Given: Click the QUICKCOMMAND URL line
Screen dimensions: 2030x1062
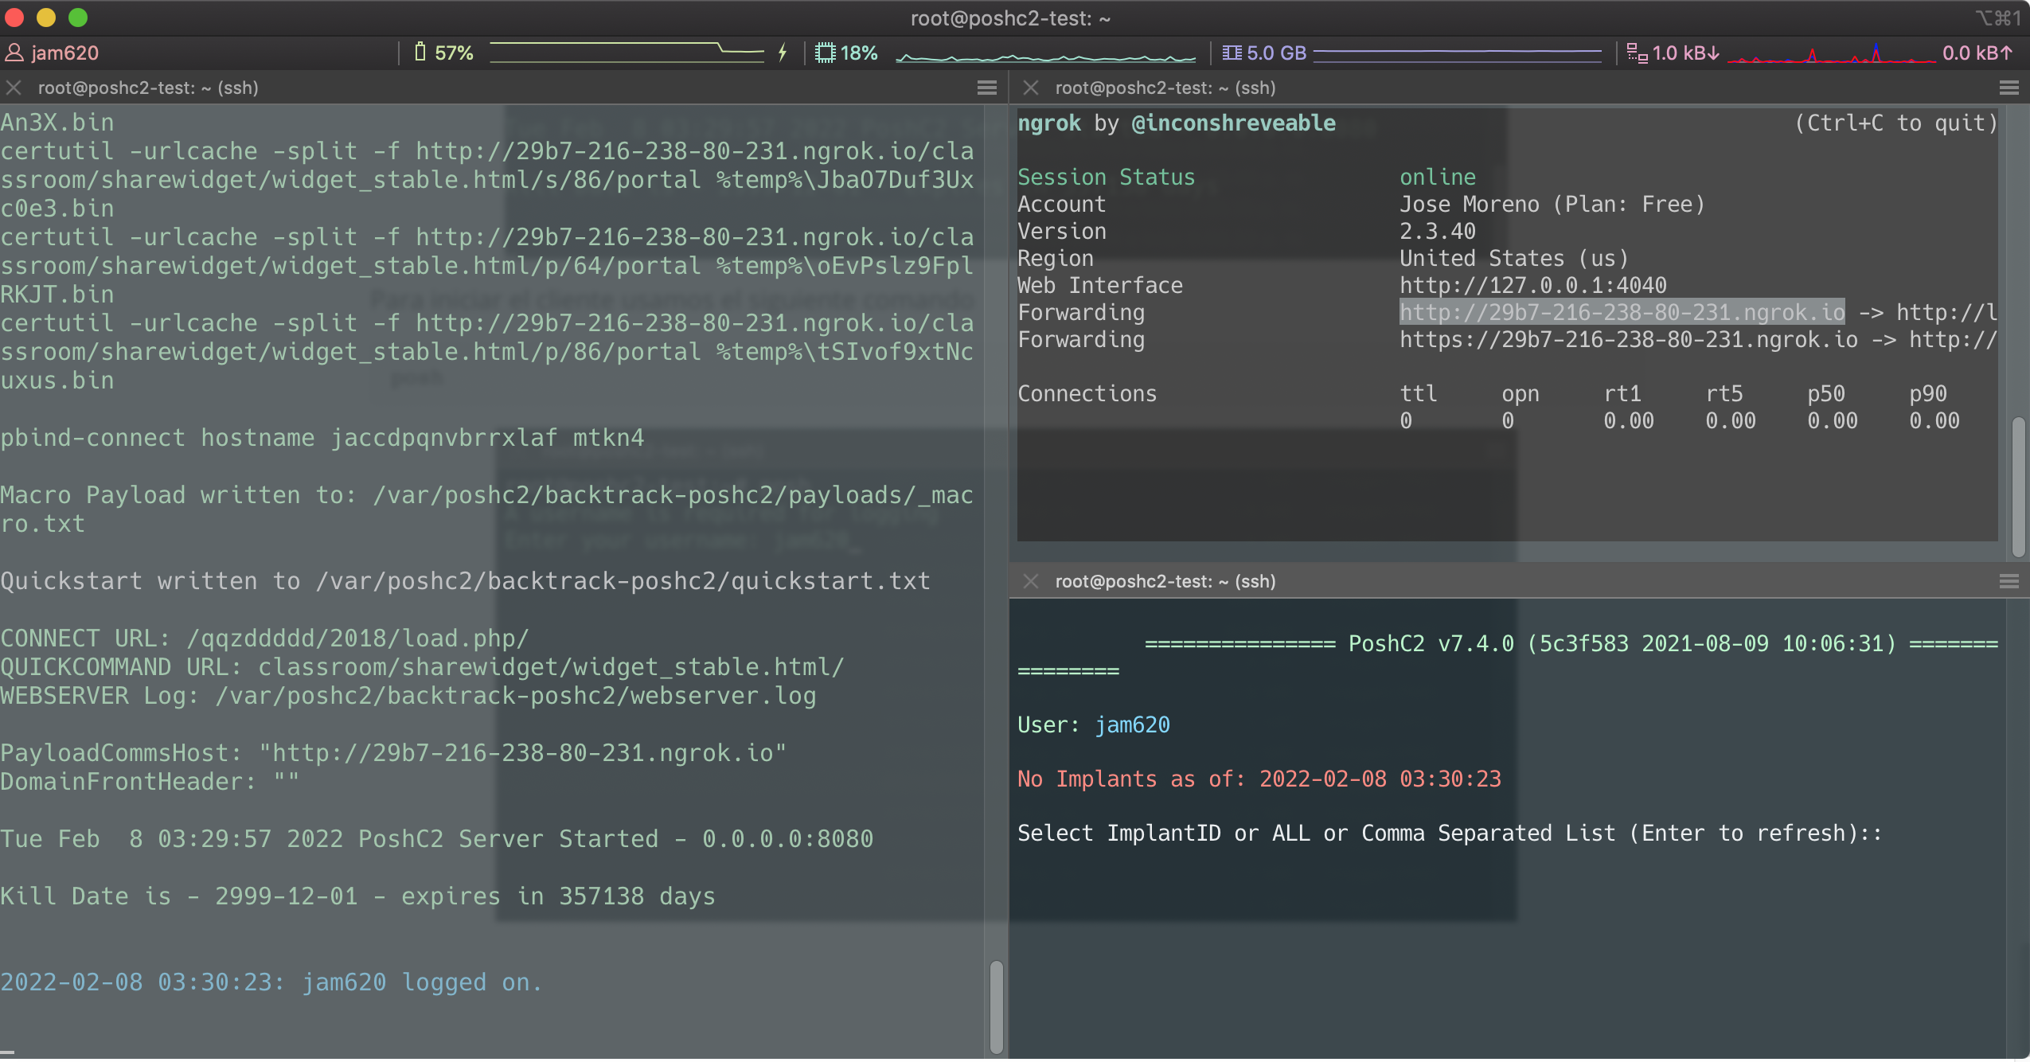Looking at the screenshot, I should [x=423, y=666].
